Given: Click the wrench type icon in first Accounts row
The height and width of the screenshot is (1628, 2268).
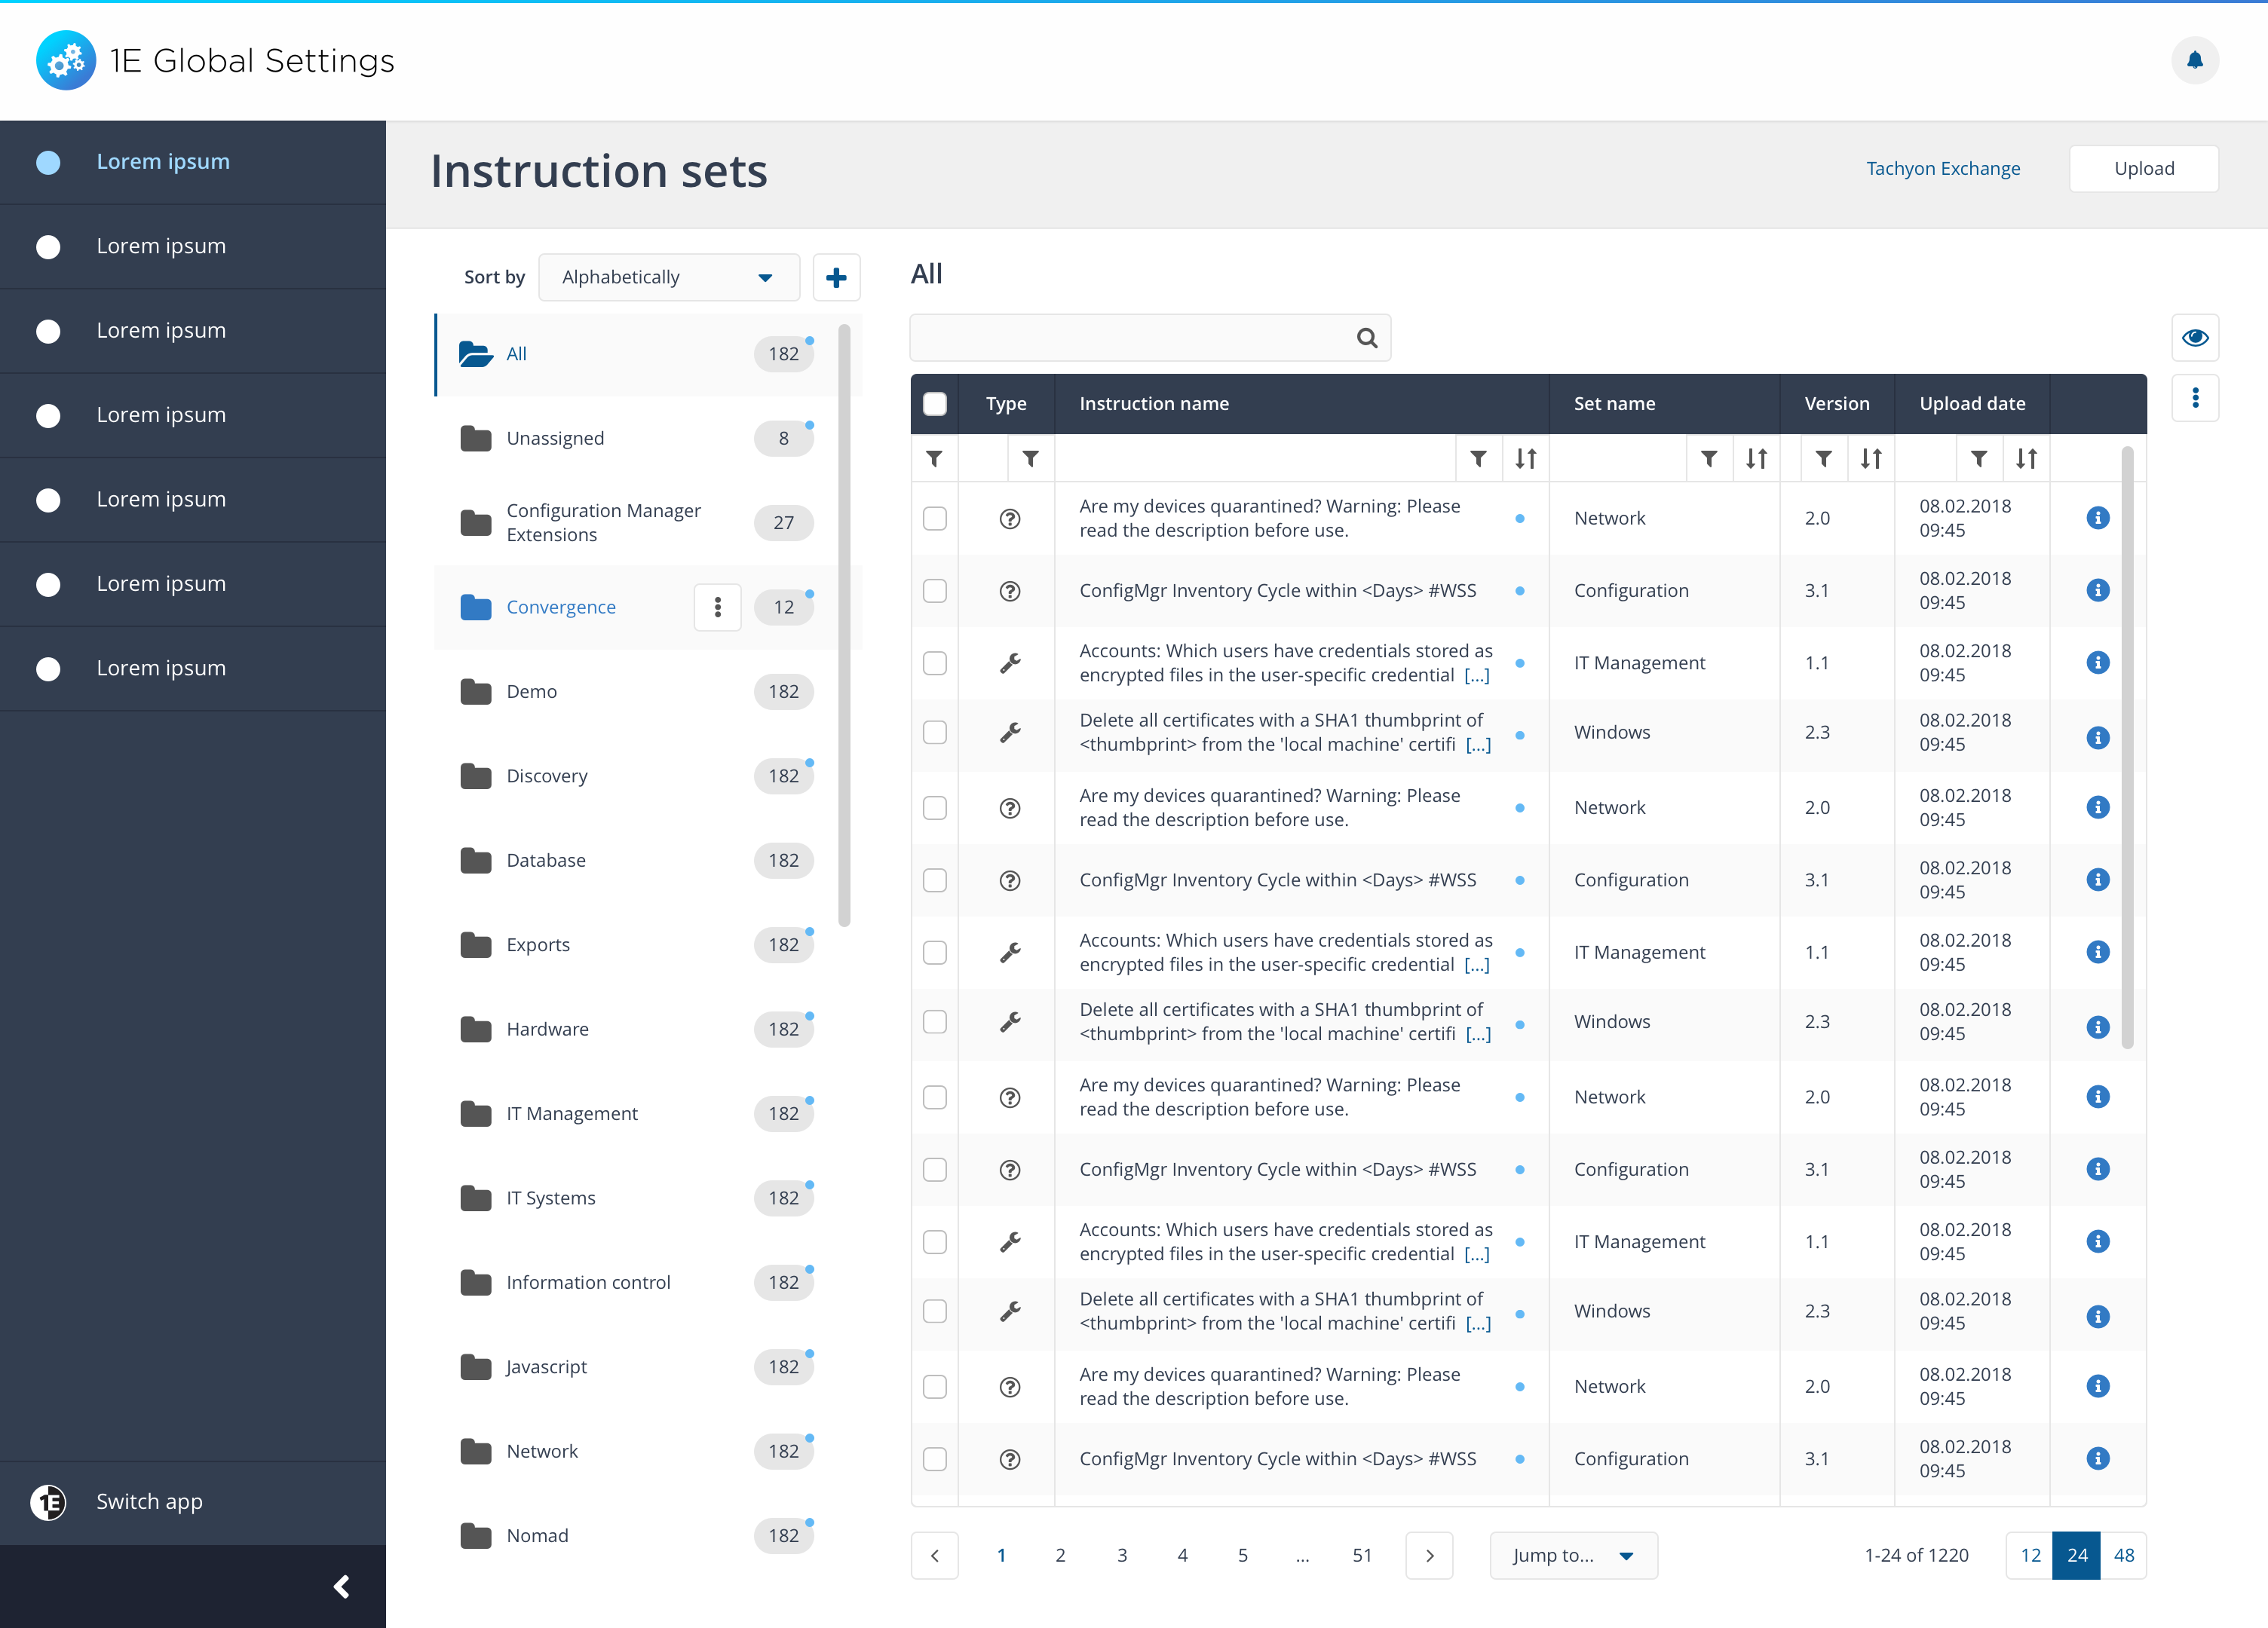Looking at the screenshot, I should [x=1010, y=663].
